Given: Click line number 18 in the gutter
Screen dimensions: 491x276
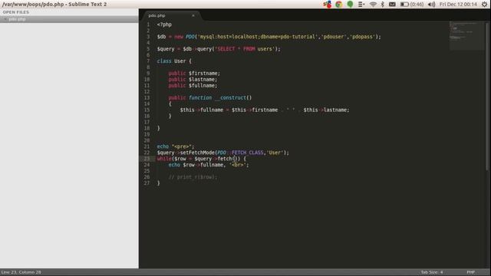Looking at the screenshot, I should click(x=147, y=128).
